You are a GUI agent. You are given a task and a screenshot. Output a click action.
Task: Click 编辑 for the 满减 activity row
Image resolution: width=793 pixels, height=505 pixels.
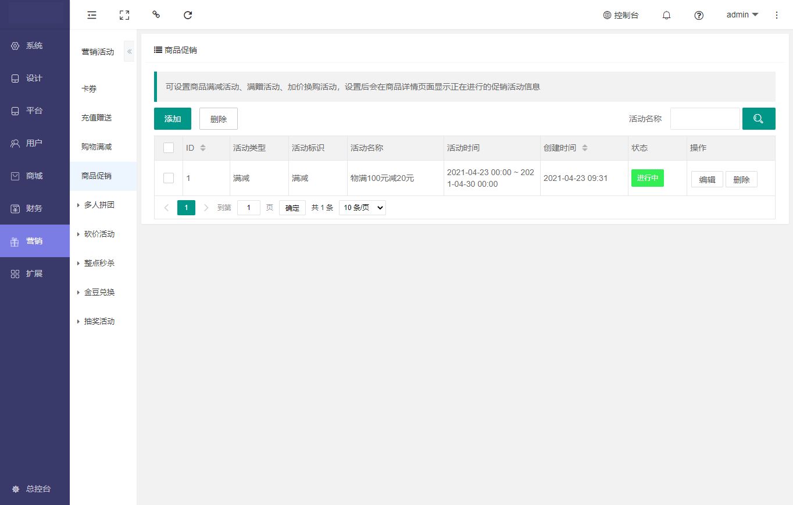707,179
